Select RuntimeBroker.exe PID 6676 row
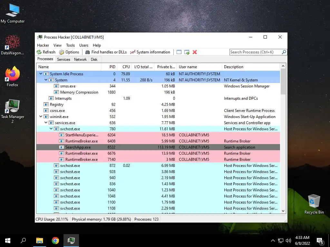Image resolution: width=330 pixels, height=247 pixels. point(158,153)
